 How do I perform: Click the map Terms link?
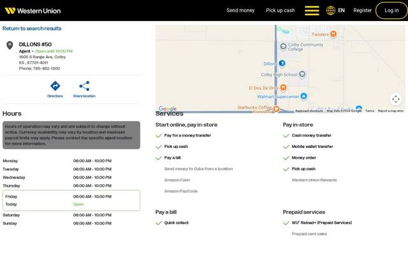[x=370, y=110]
